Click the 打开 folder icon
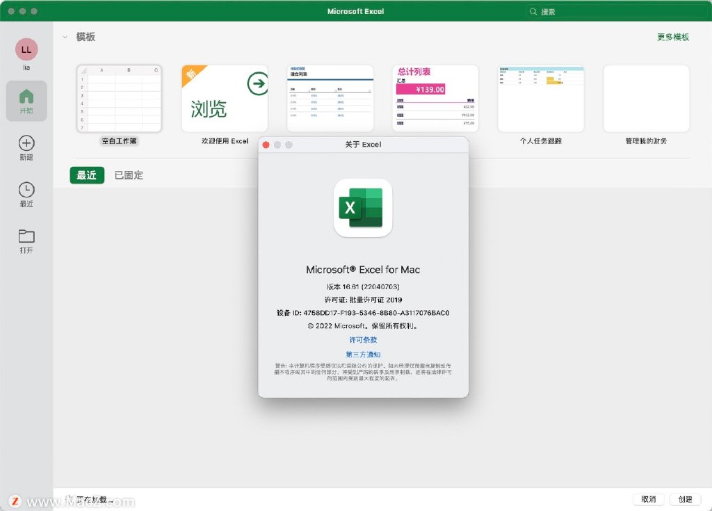 [x=26, y=236]
